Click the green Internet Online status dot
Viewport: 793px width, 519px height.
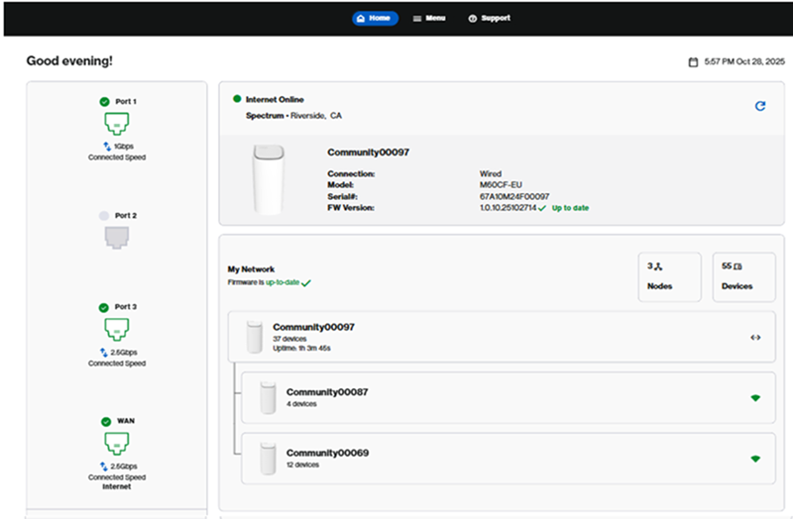click(x=237, y=99)
